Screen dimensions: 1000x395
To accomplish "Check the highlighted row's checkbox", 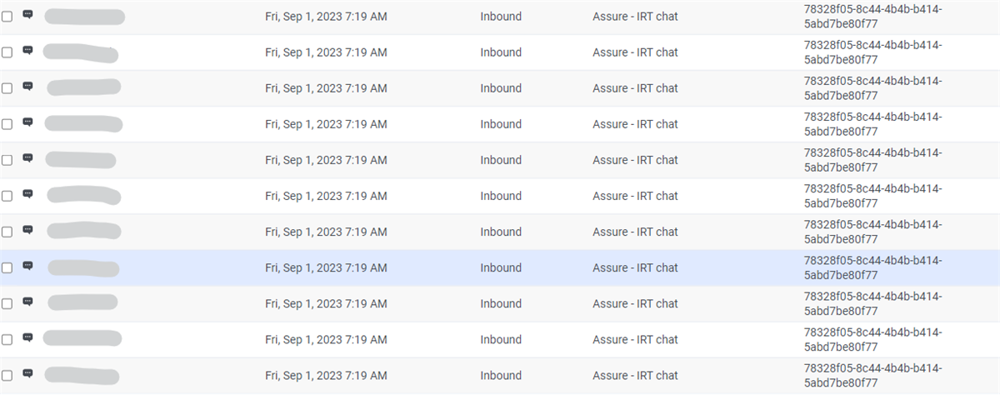I will 7,268.
